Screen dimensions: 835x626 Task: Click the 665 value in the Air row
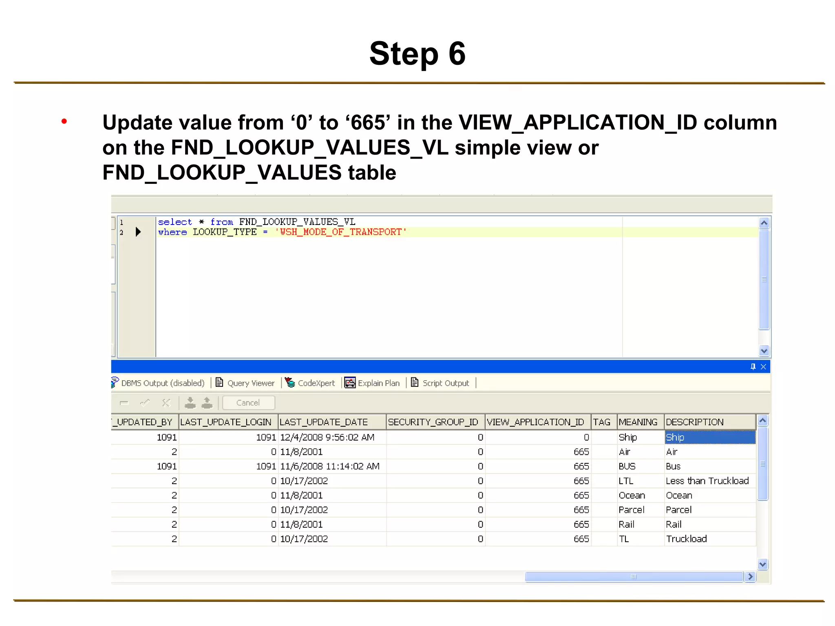(538, 452)
